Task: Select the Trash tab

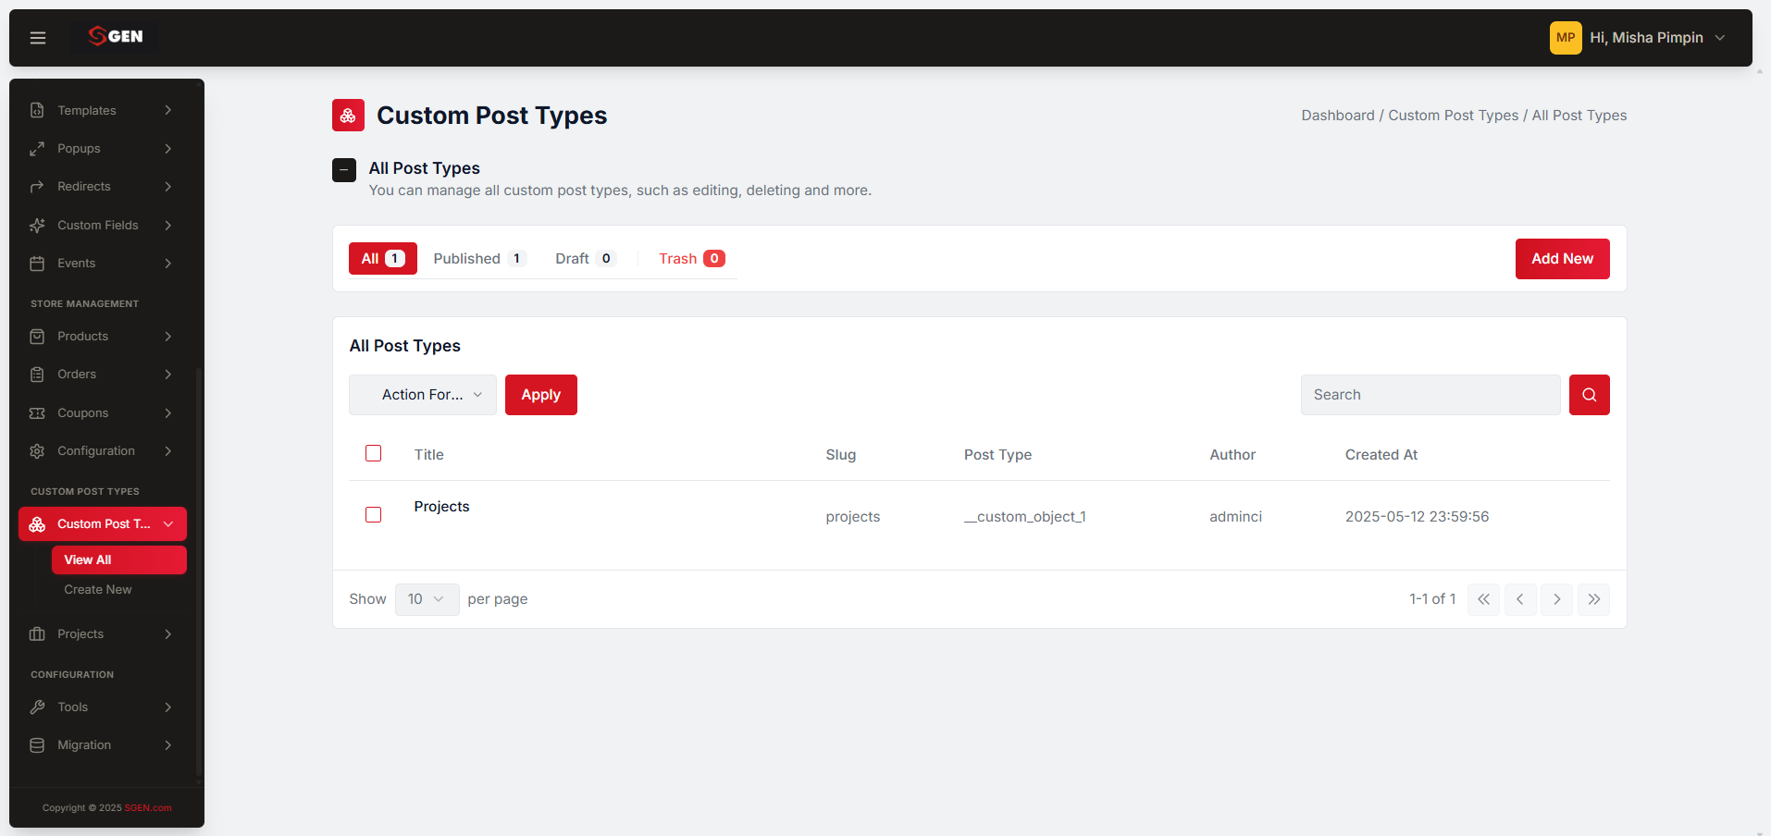Action: tap(691, 259)
